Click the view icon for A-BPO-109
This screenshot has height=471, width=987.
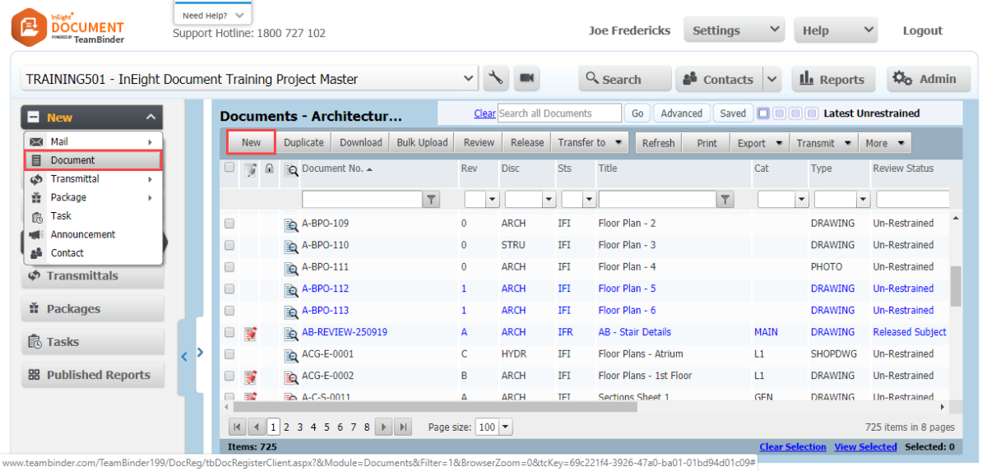coord(290,224)
